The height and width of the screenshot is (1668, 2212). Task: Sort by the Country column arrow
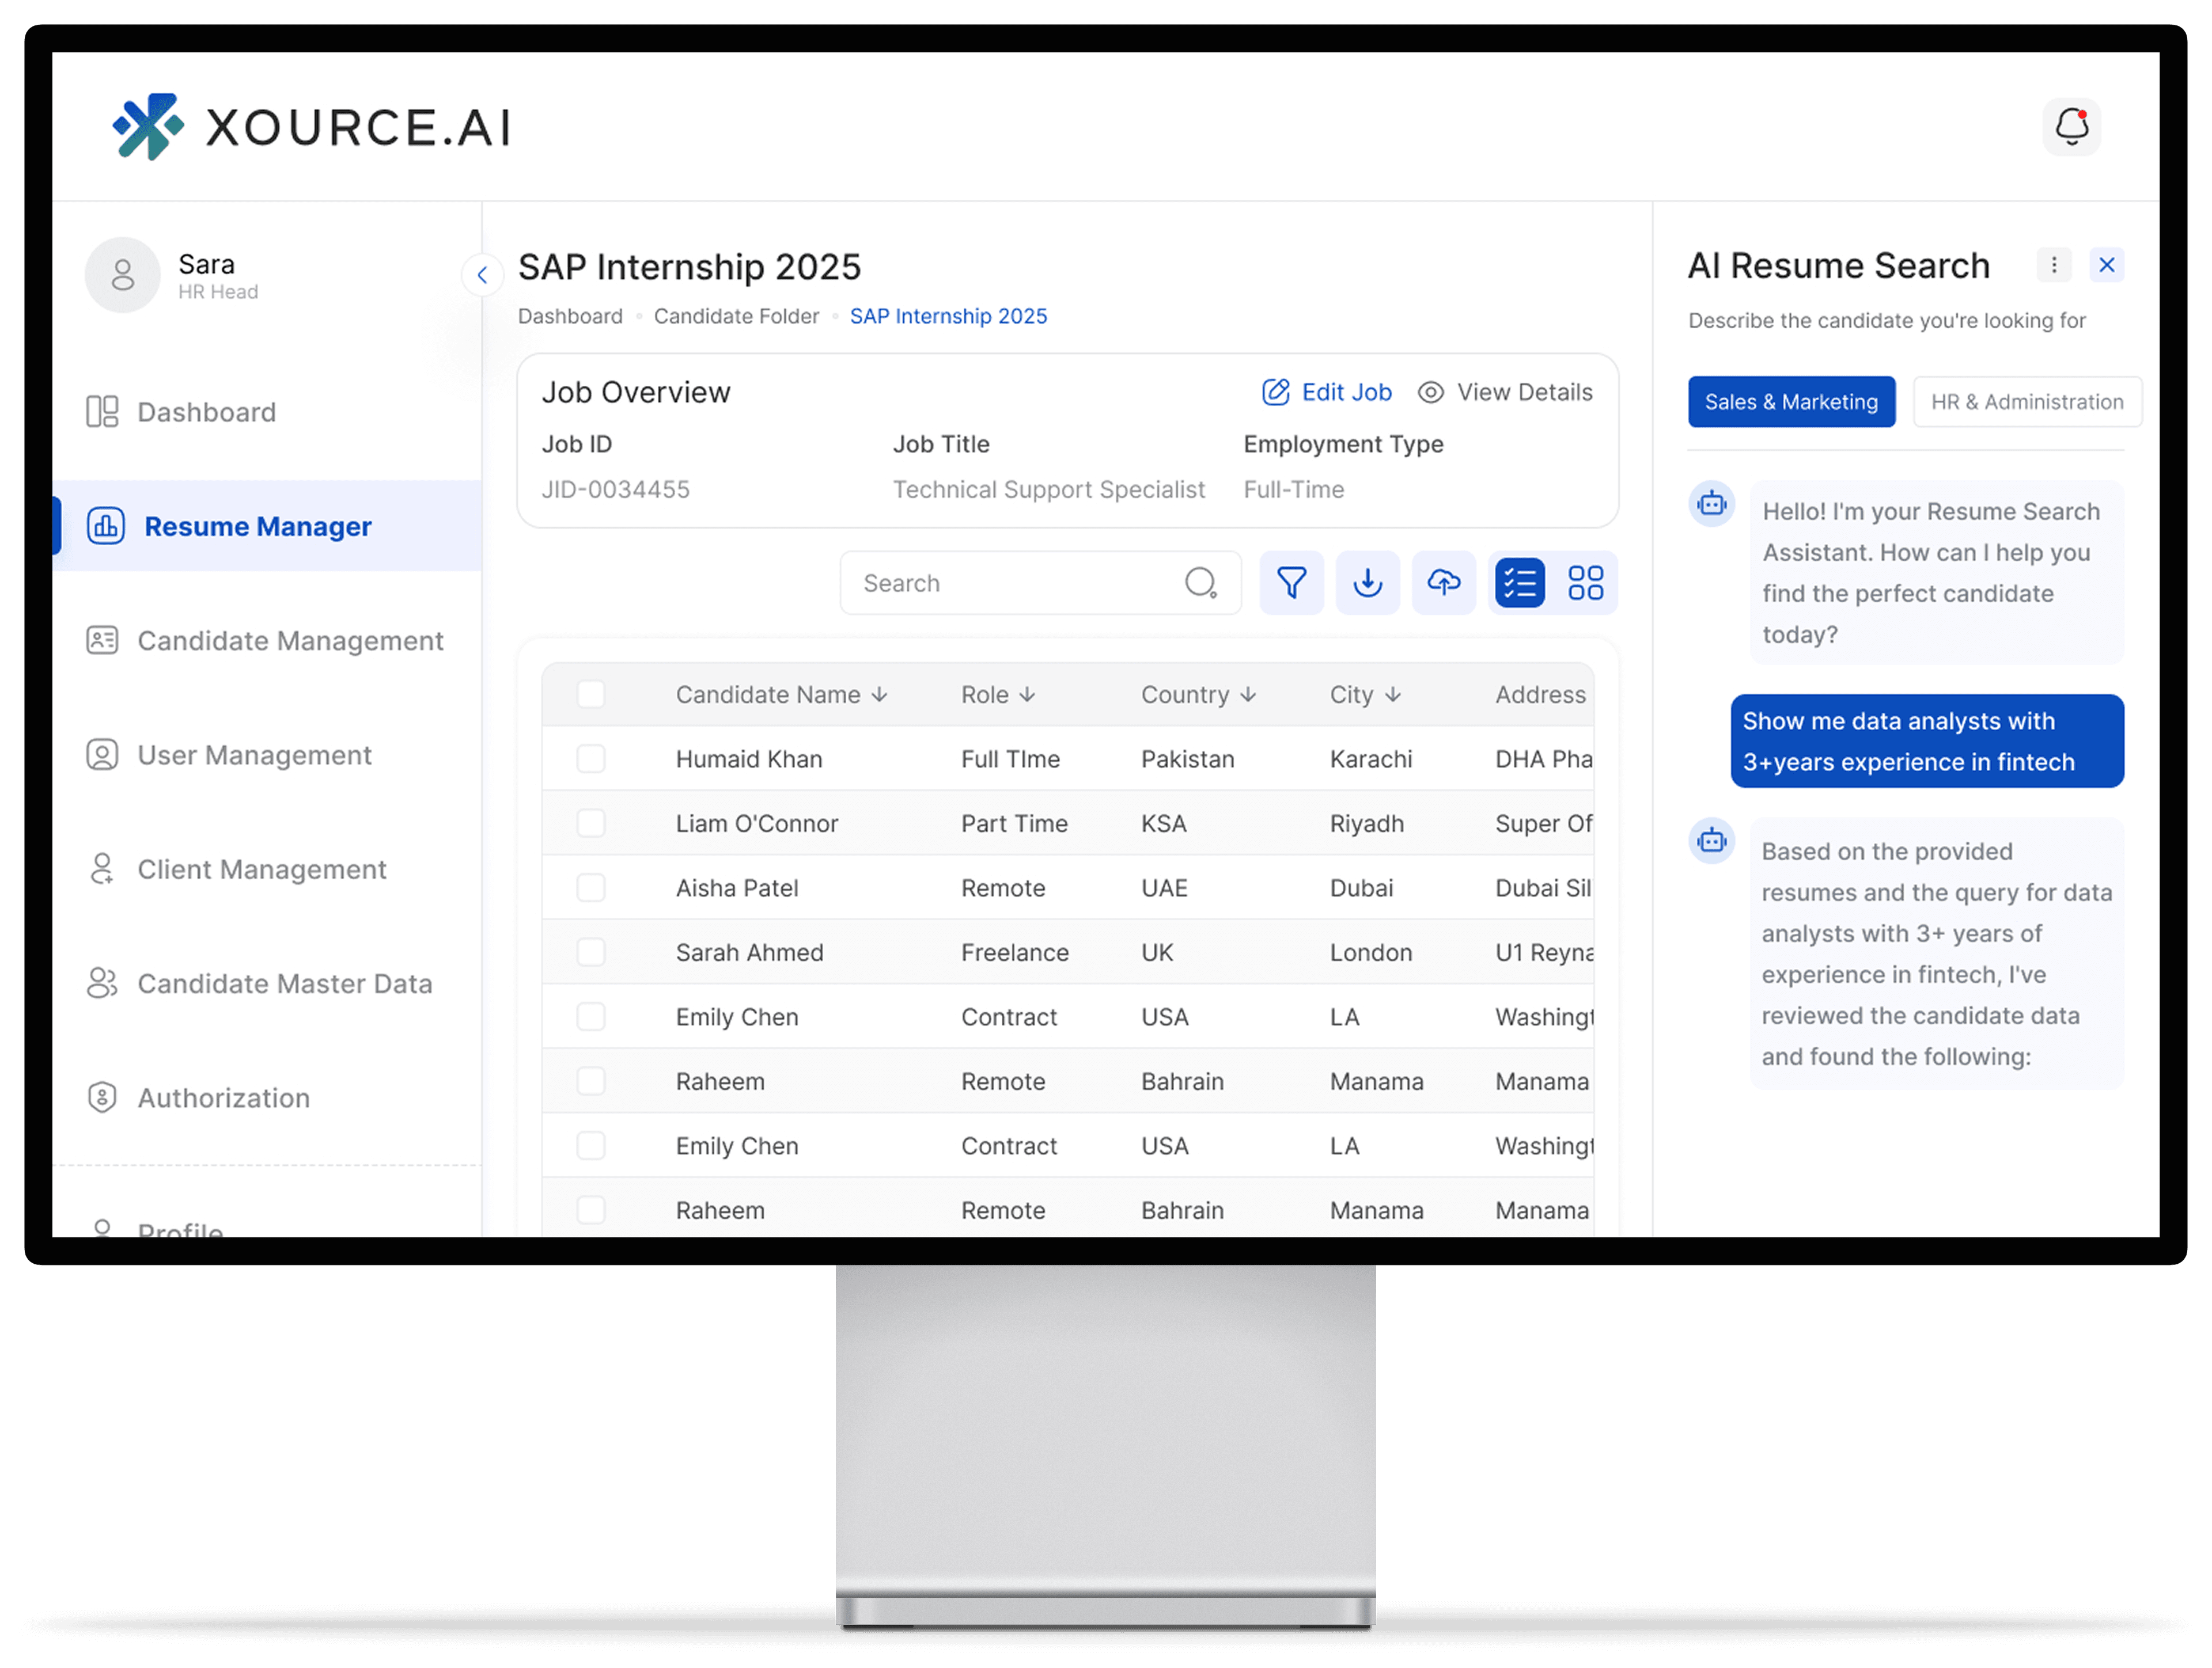click(1248, 694)
